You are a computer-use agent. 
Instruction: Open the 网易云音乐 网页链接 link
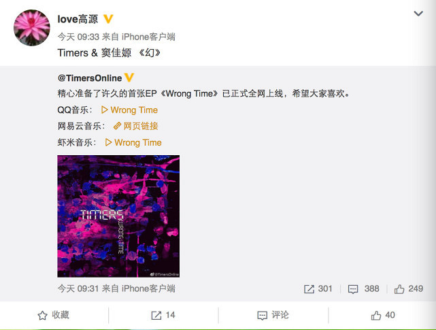(x=135, y=126)
